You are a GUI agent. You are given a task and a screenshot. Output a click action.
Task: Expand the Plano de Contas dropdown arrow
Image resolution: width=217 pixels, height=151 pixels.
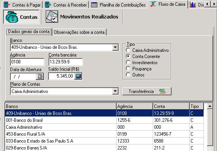click(x=115, y=91)
